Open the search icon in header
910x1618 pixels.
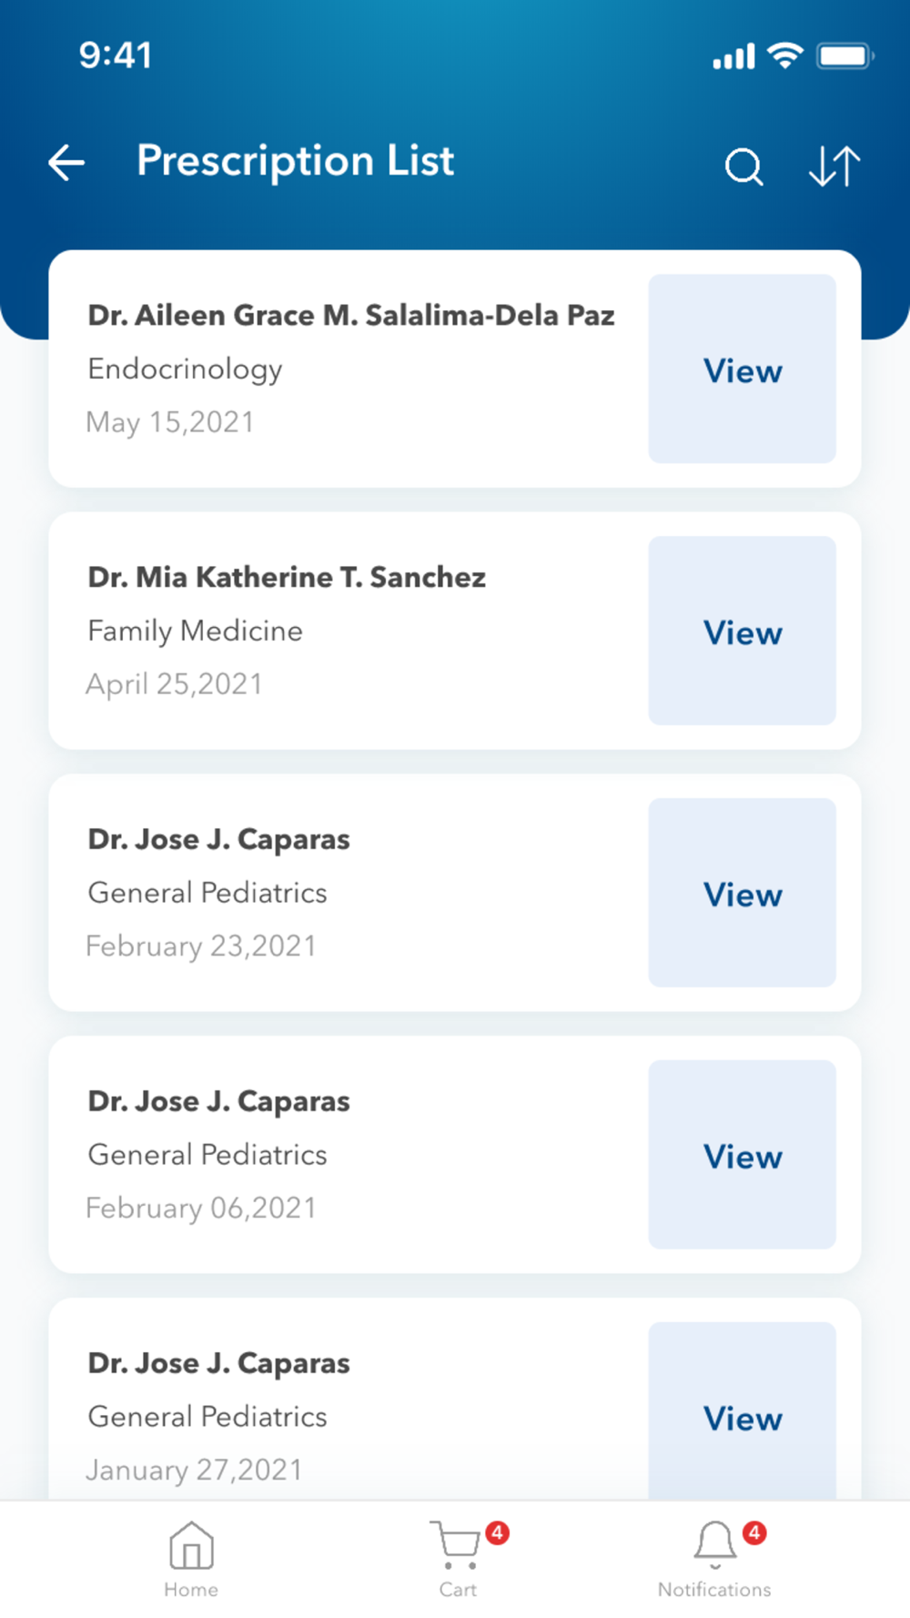tap(743, 167)
